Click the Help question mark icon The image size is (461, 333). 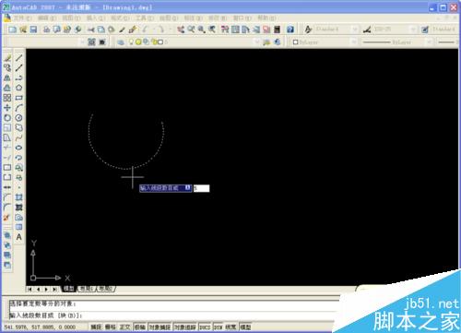click(290, 30)
